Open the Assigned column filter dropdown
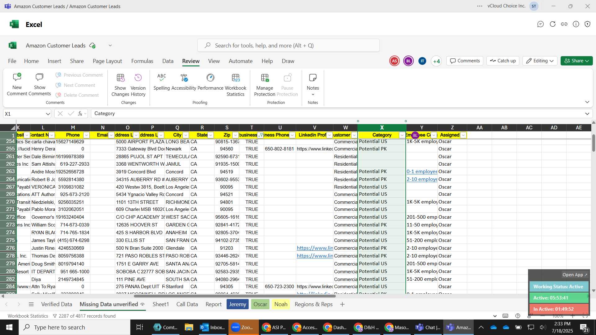This screenshot has width=596, height=335. tap(463, 135)
